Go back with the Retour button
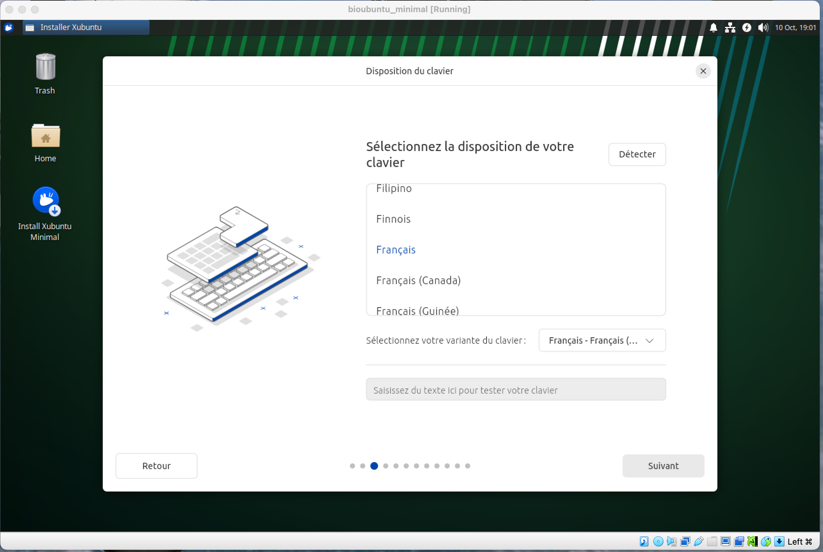This screenshot has height=552, width=823. click(x=156, y=466)
